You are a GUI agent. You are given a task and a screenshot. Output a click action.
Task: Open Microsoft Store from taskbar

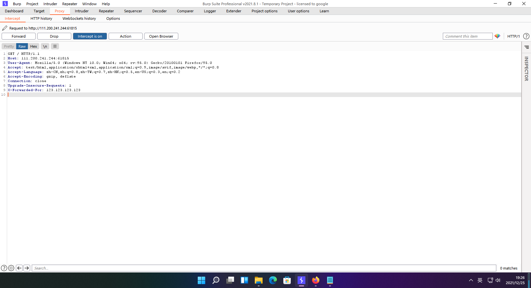[287, 280]
